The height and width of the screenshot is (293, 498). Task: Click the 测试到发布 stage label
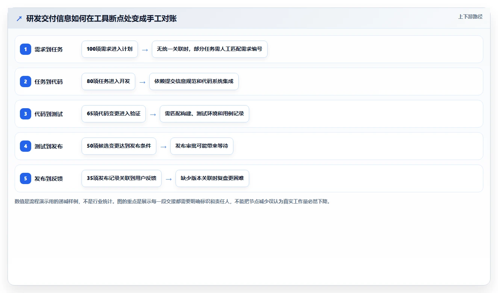tap(48, 146)
